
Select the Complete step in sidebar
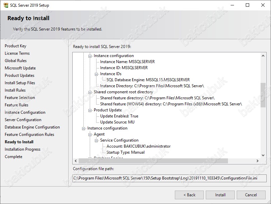13,157
